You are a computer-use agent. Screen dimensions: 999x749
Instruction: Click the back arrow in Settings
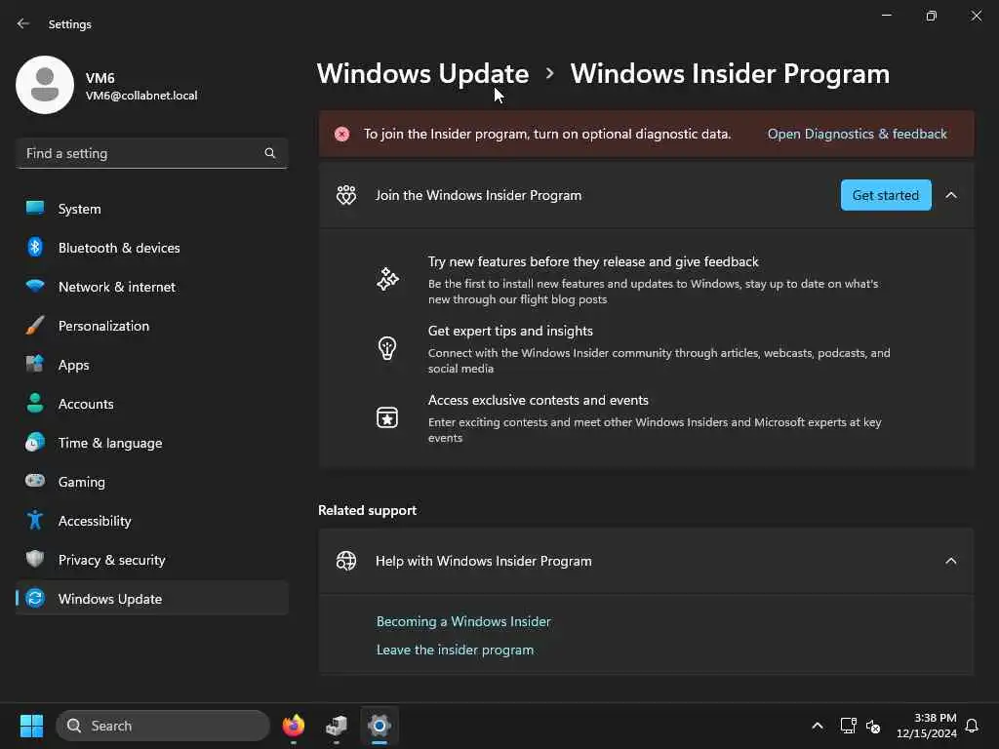tap(23, 23)
